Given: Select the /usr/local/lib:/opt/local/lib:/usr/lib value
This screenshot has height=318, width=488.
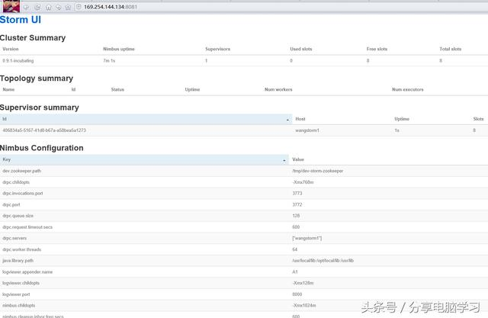Looking at the screenshot, I should tap(323, 261).
